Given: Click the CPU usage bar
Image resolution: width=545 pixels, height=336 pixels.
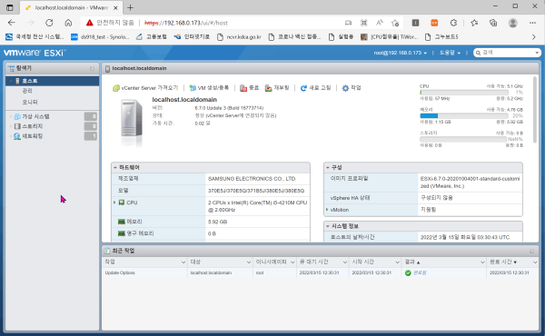Looking at the screenshot, I should coord(464,93).
